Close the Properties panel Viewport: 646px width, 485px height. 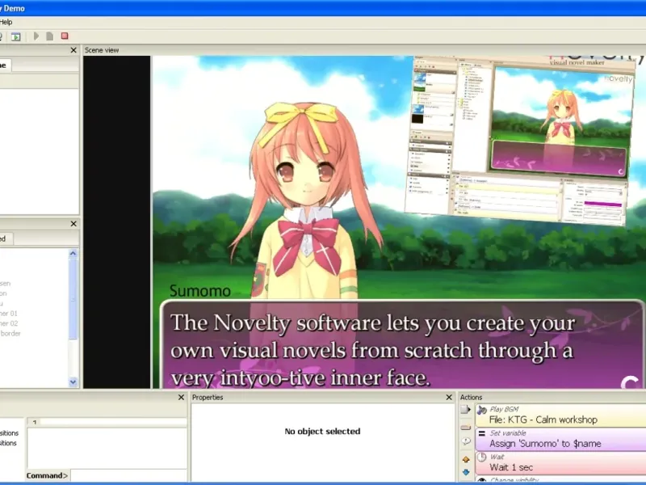[x=449, y=397]
